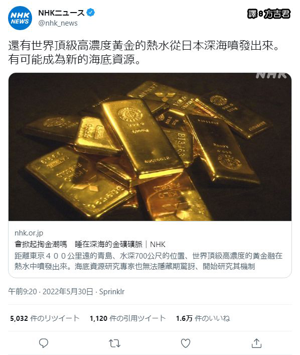Click the article description about 青島
The width and height of the screenshot is (300, 355).
click(148, 261)
